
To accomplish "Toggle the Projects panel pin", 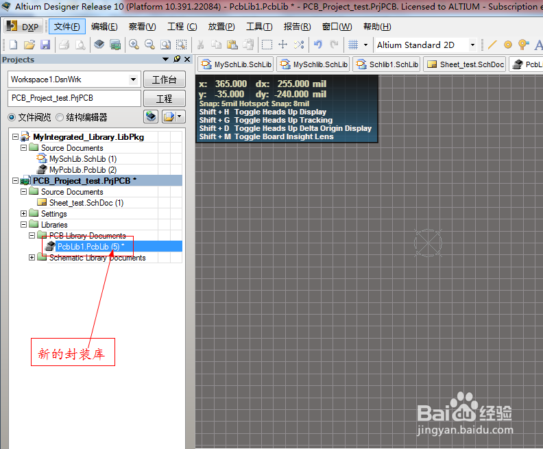I will tap(177, 59).
